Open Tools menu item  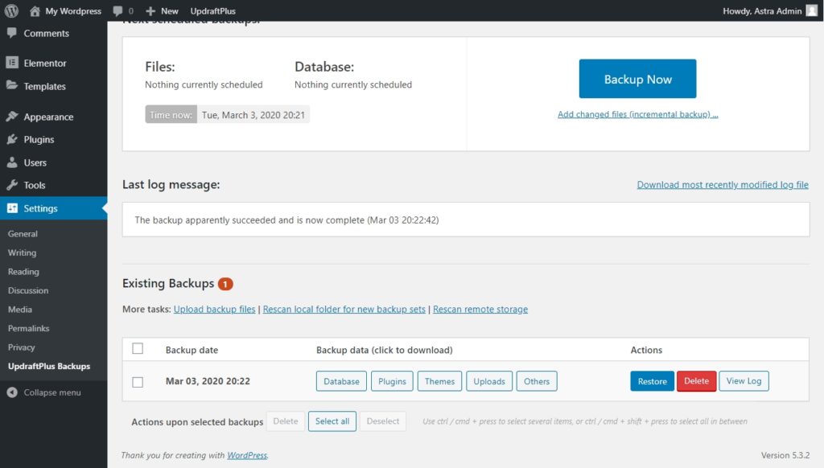[x=34, y=185]
